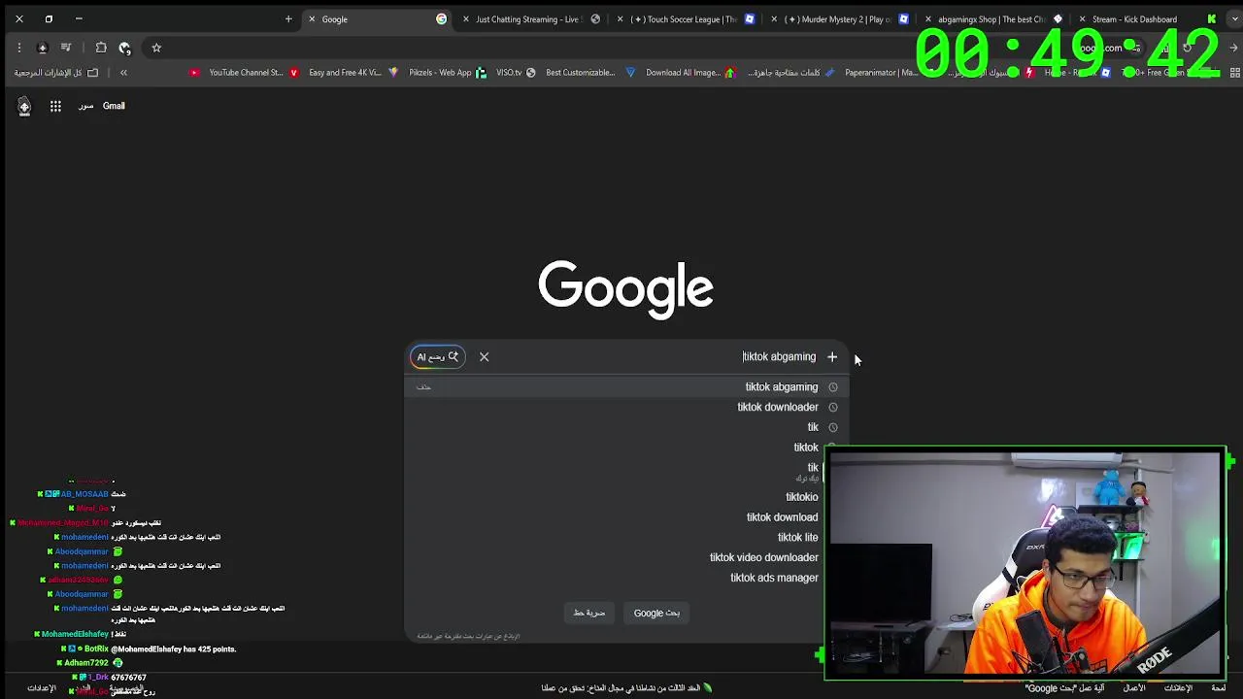Open the all bookmarks folder
This screenshot has height=699, width=1243.
point(56,73)
